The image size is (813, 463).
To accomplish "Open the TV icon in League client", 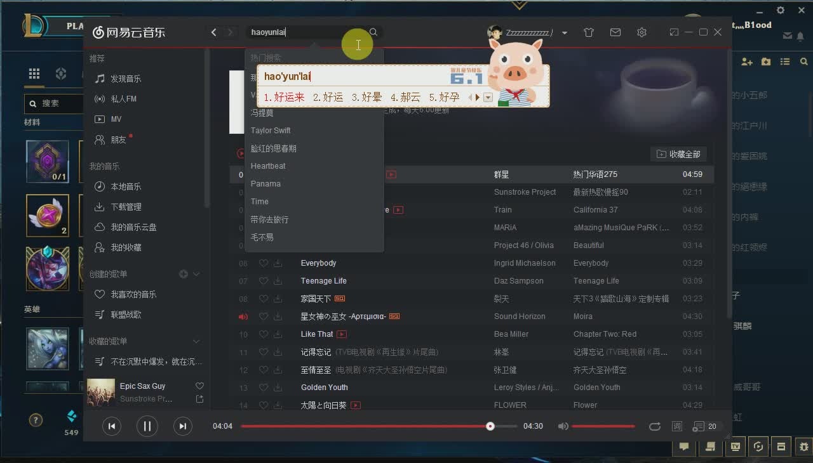I will click(736, 447).
